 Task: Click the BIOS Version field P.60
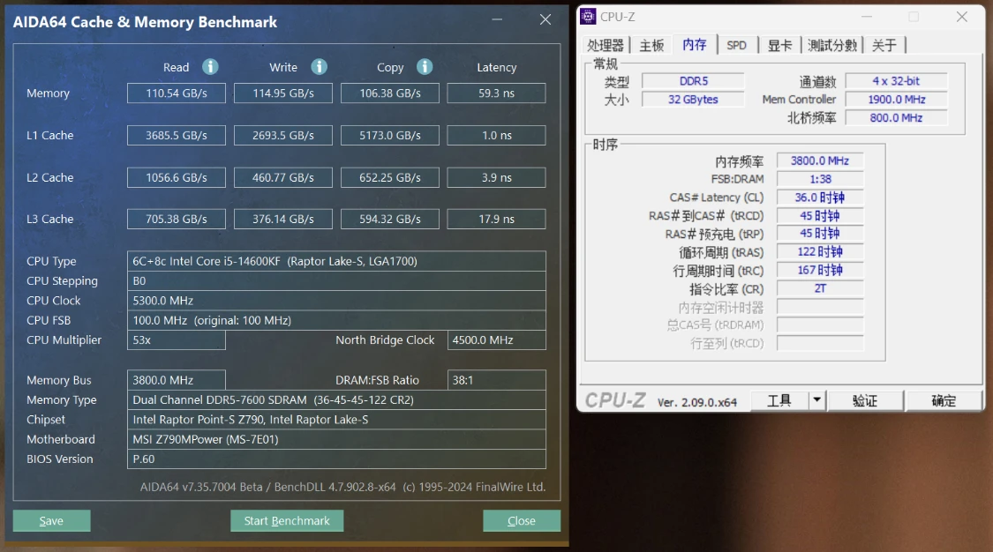(x=336, y=459)
